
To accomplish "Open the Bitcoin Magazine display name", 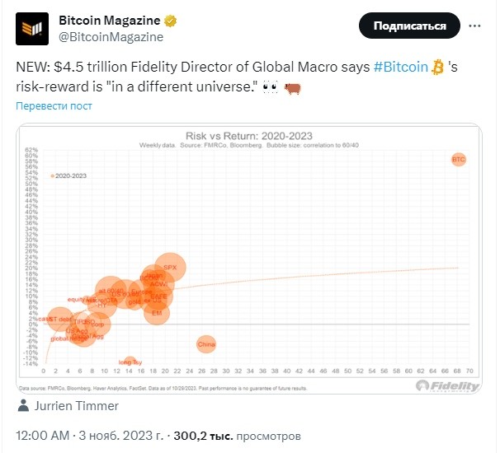I will click(110, 21).
